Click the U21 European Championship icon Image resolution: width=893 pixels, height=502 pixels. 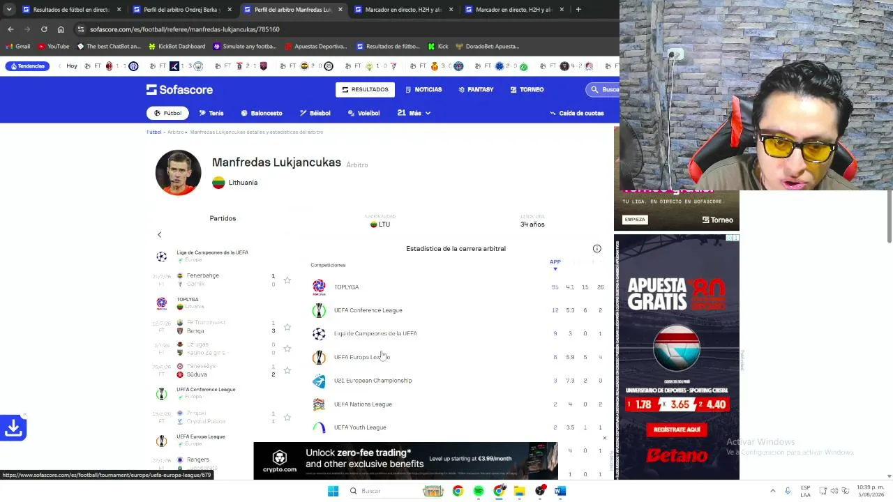(319, 381)
